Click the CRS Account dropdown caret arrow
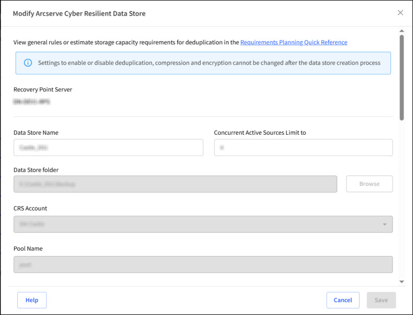This screenshot has width=413, height=315. (x=385, y=225)
